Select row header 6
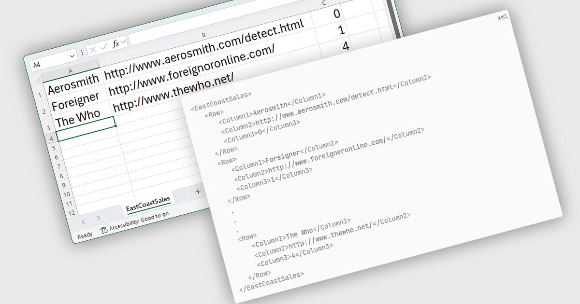This screenshot has width=580, height=304. [x=56, y=158]
